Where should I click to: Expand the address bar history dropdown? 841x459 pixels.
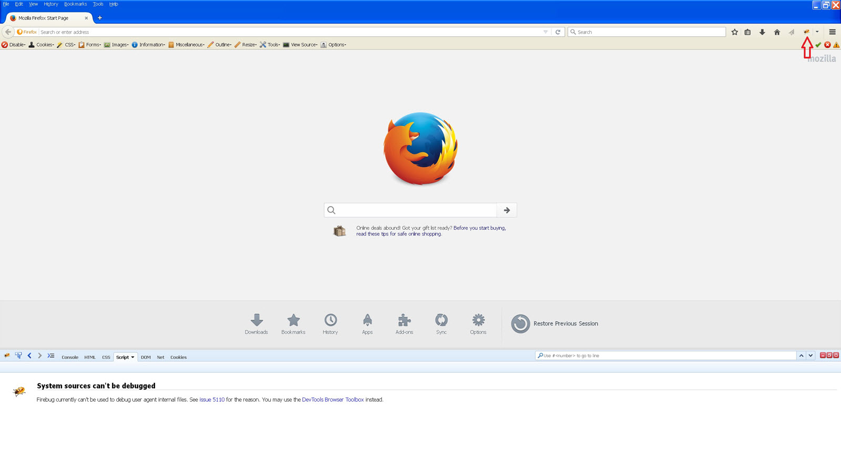[x=545, y=32]
